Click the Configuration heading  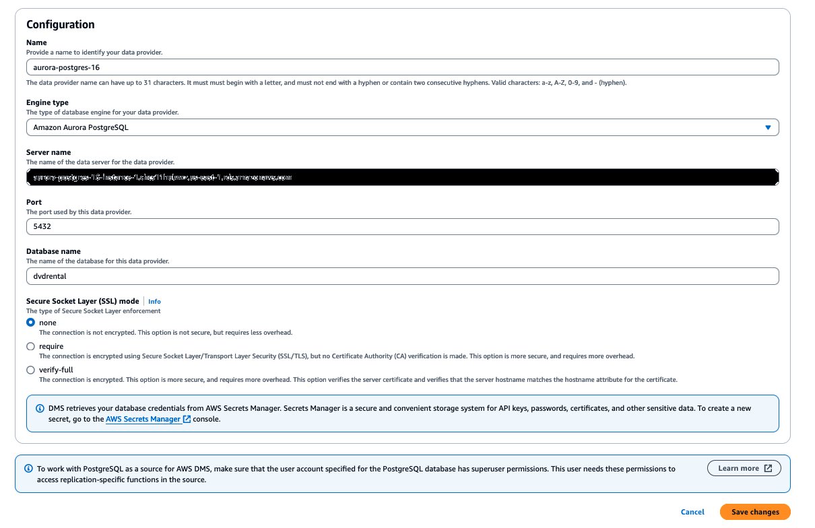coord(61,24)
